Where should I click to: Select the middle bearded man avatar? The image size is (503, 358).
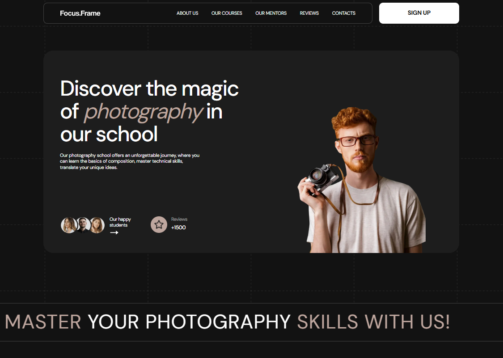(83, 225)
